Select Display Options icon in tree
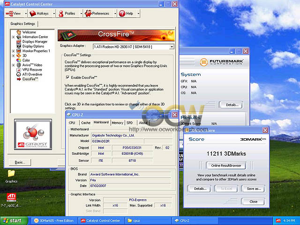 (19, 46)
